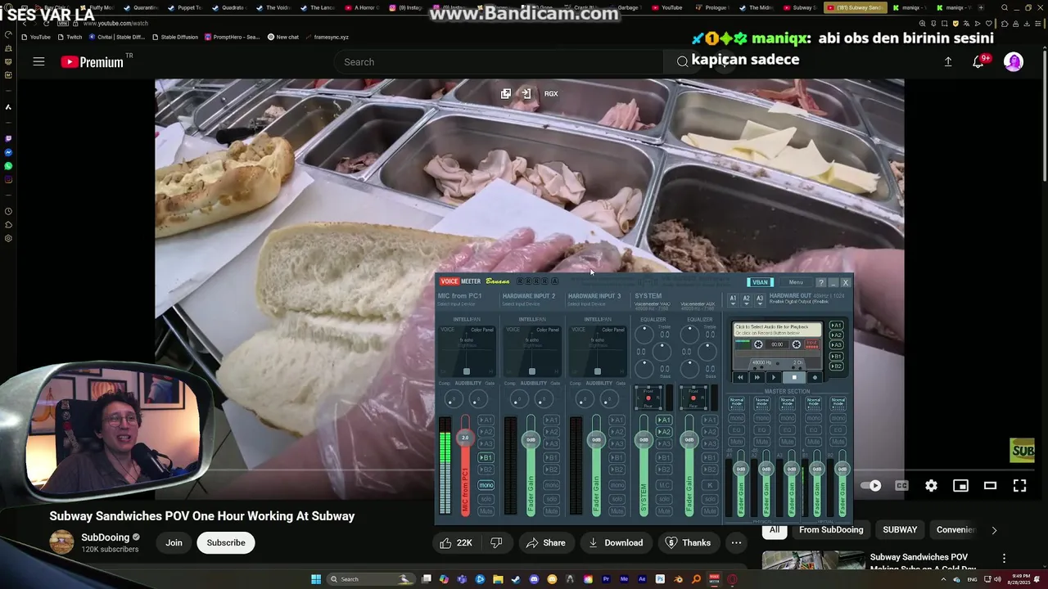The width and height of the screenshot is (1048, 589).
Task: Toggle A2 routing on SYSTEM Voicemeeter VAIO strip
Action: [665, 432]
